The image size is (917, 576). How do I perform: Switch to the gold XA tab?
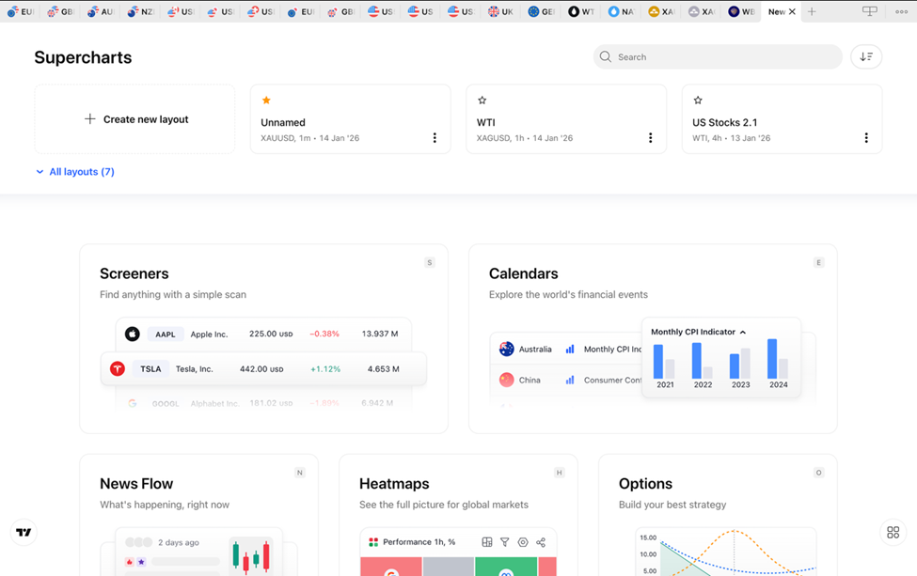(x=661, y=11)
